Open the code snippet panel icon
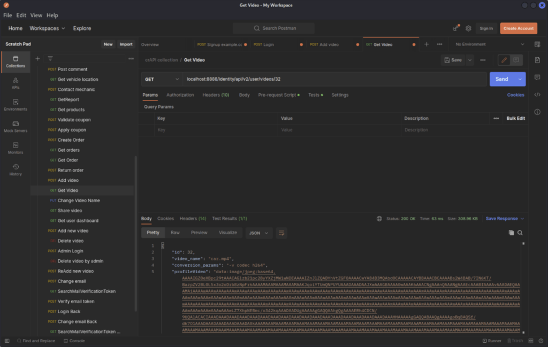548x347 pixels. [x=537, y=95]
